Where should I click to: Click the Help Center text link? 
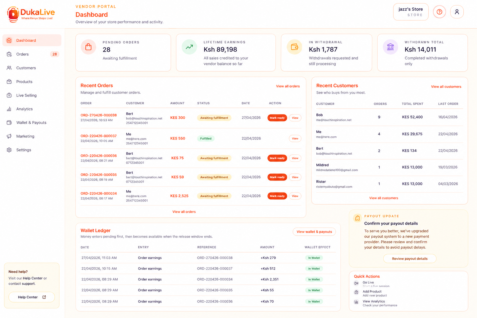[x=33, y=278]
